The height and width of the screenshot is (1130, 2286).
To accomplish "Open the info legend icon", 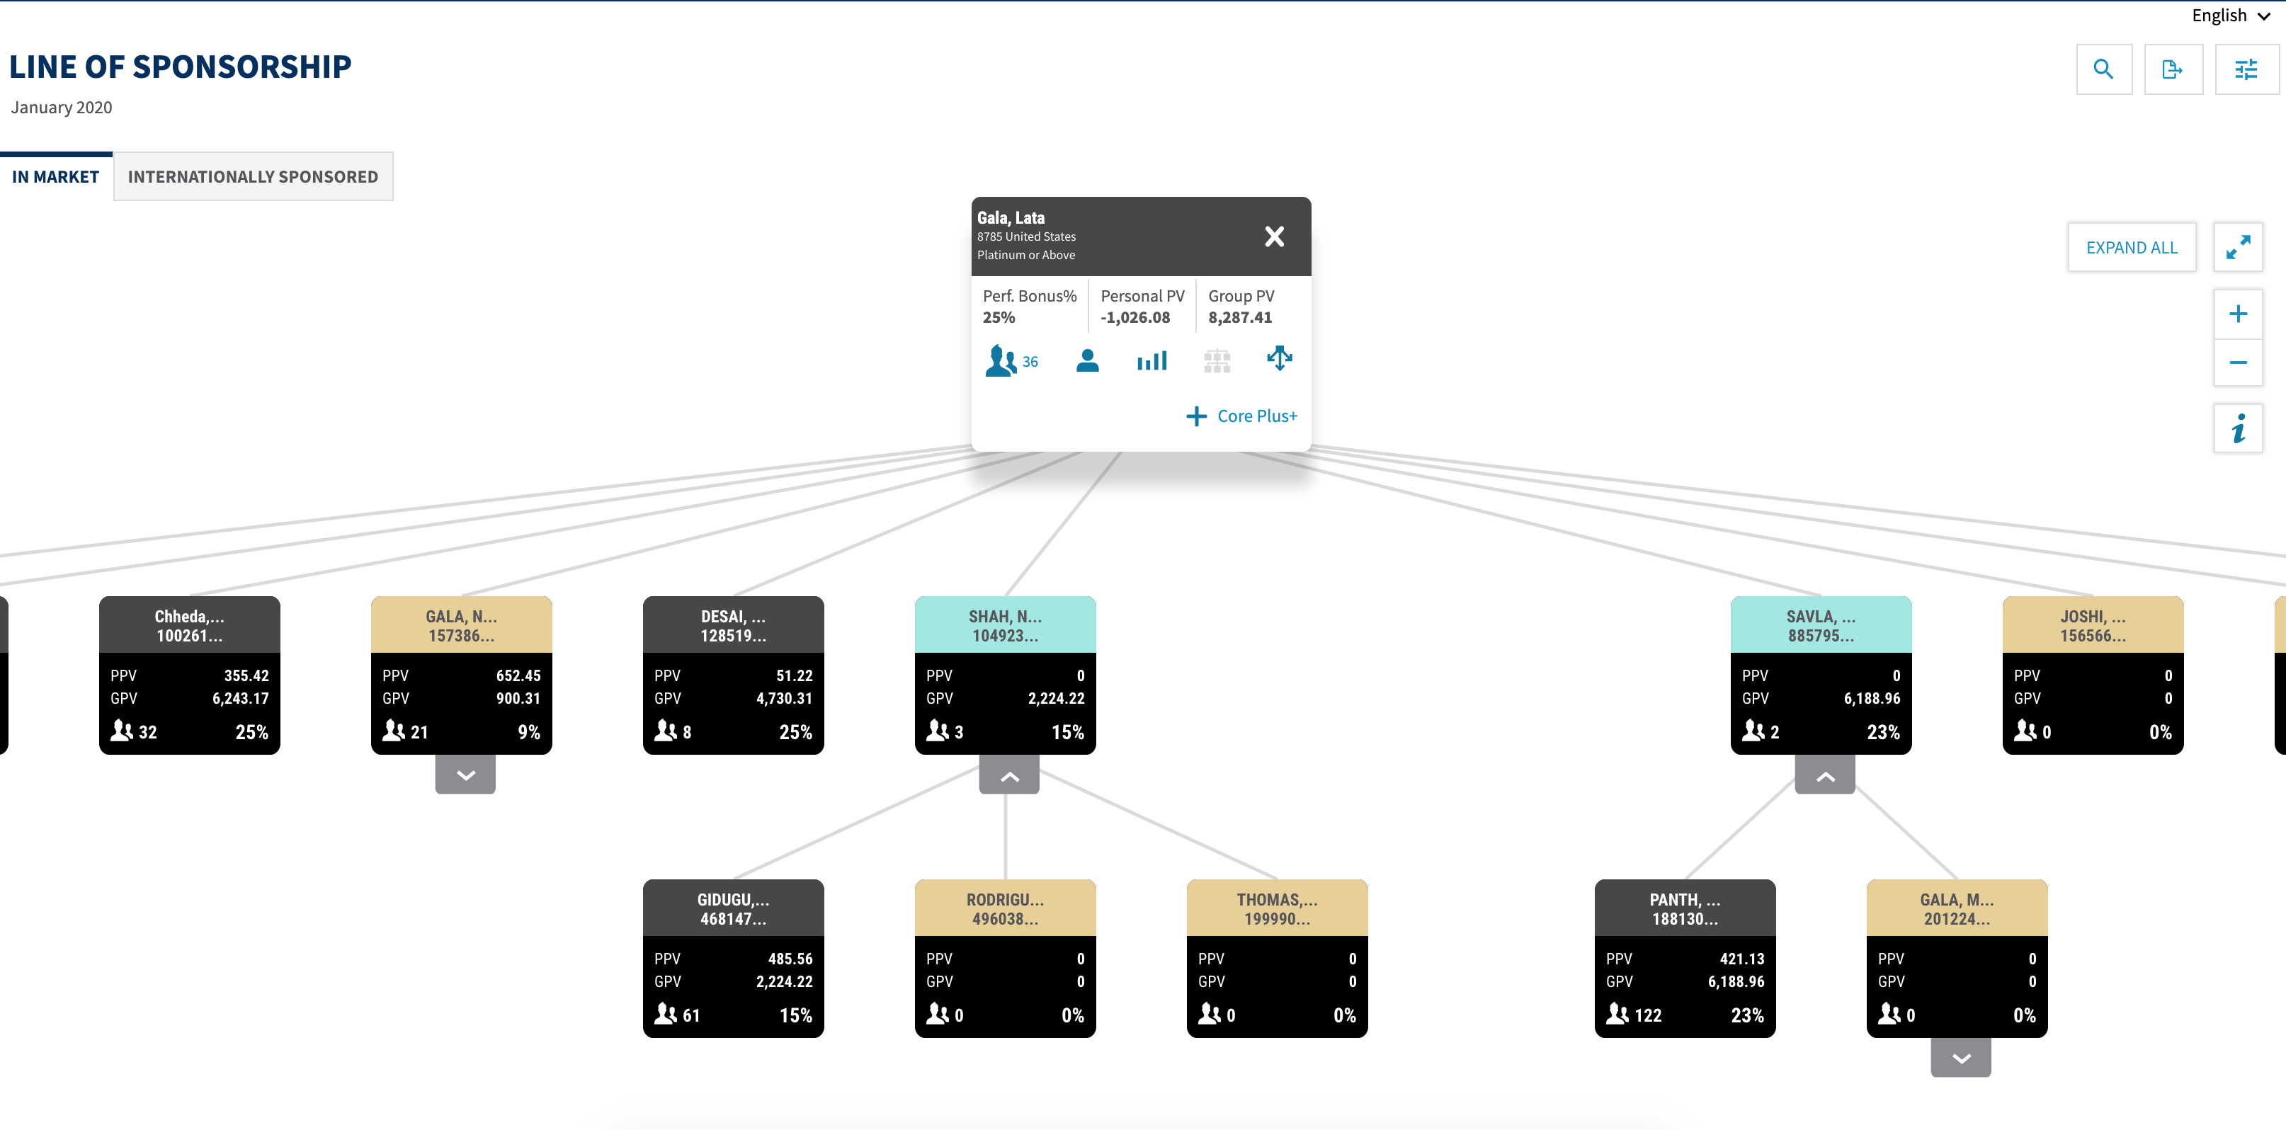I will 2237,429.
